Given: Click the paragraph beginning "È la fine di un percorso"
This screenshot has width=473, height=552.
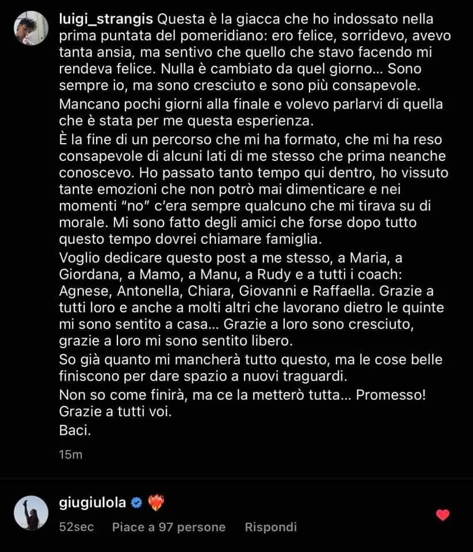Looking at the screenshot, I should [254, 189].
